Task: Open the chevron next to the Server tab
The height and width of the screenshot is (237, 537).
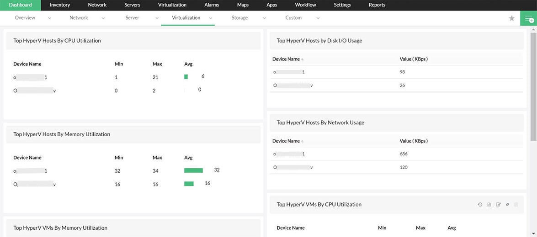Action: tap(157, 18)
